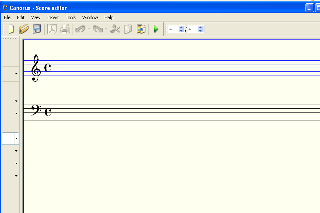This screenshot has width=320, height=213.
Task: Click the numerator field showing 4
Action: tap(173, 29)
